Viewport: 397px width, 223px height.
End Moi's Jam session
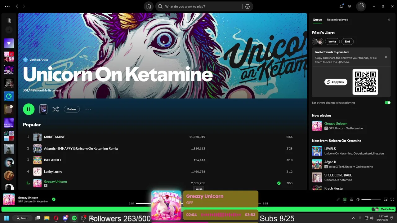point(347,42)
